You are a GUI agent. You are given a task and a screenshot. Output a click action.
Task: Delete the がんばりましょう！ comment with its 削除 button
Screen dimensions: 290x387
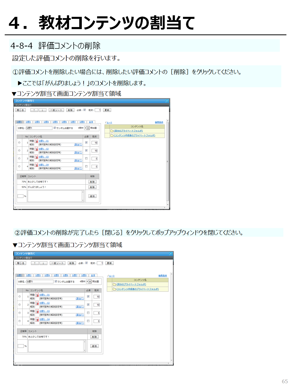click(92, 187)
